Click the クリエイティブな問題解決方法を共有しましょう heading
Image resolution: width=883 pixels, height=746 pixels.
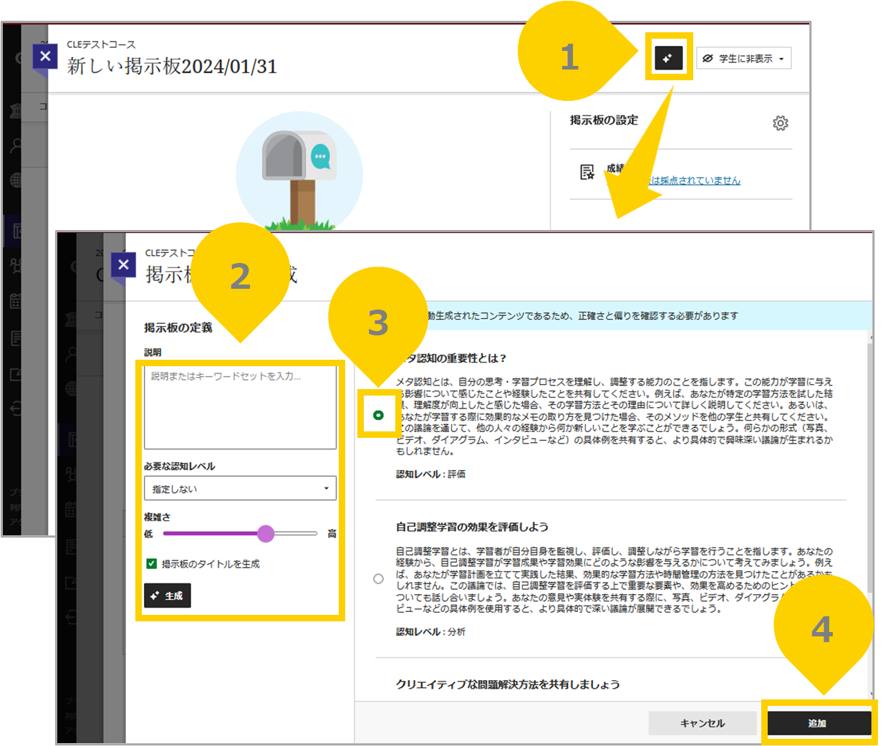[x=508, y=684]
